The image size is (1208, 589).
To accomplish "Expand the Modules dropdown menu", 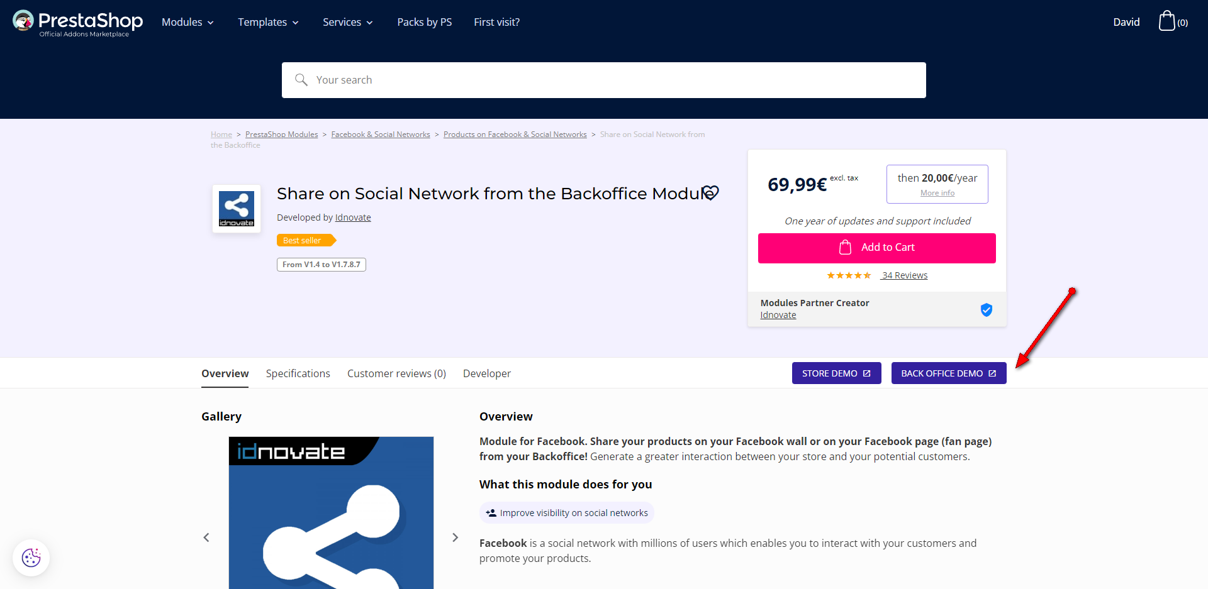I will pos(187,22).
